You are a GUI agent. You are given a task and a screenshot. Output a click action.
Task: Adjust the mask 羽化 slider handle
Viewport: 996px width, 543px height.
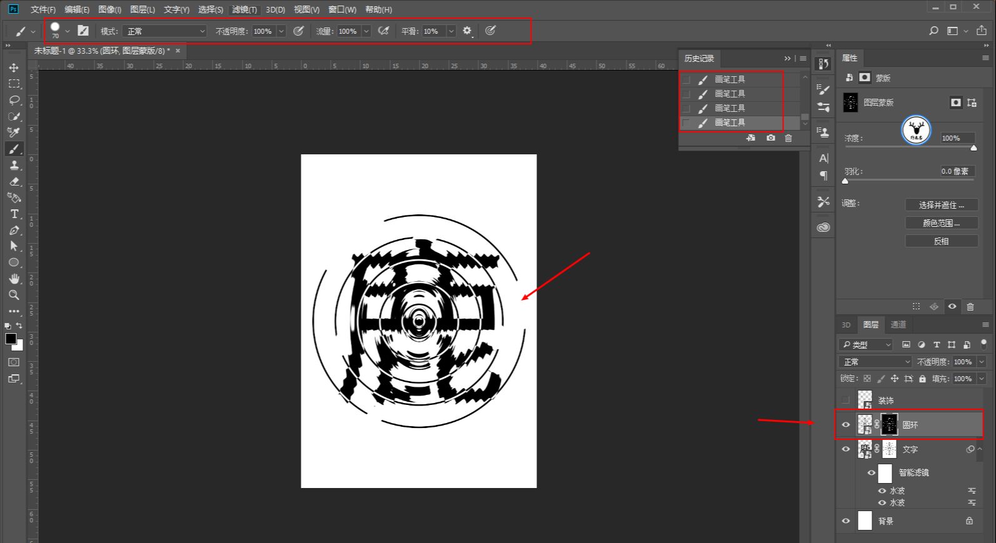click(845, 181)
